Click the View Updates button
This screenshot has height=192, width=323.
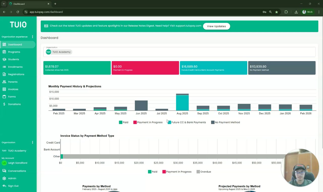coord(217,26)
